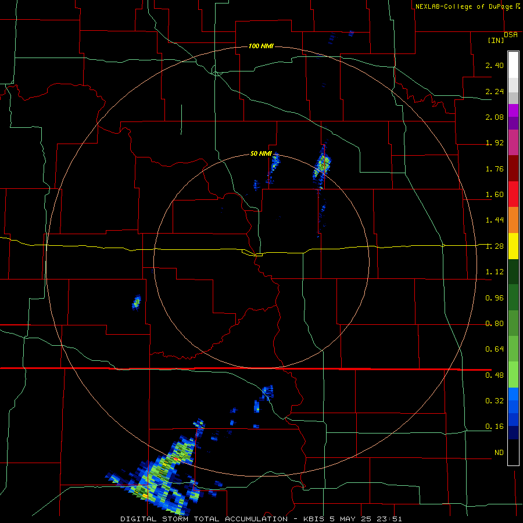Image resolution: width=523 pixels, height=523 pixels.
Task: Click the 100 NMI range ring label
Action: pyautogui.click(x=261, y=46)
